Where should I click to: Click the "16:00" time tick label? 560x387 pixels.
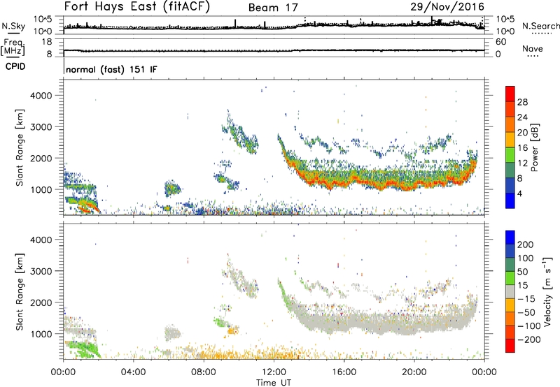click(344, 372)
